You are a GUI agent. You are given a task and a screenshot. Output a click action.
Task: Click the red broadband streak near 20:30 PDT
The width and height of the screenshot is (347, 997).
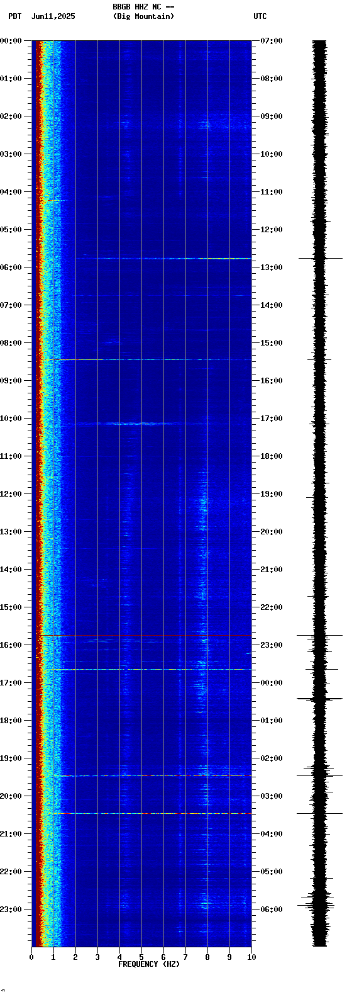[153, 813]
